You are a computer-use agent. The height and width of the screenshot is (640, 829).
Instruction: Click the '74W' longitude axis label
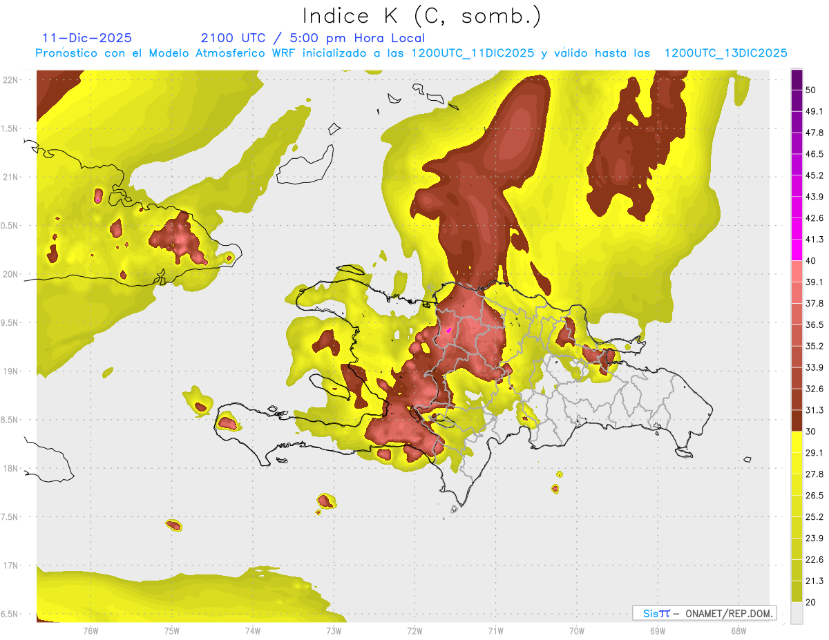point(253,630)
